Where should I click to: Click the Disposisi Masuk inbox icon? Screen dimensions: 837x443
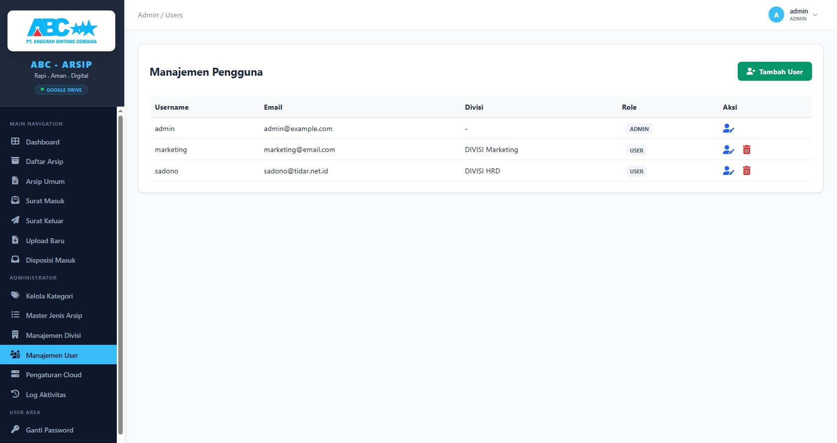(15, 260)
